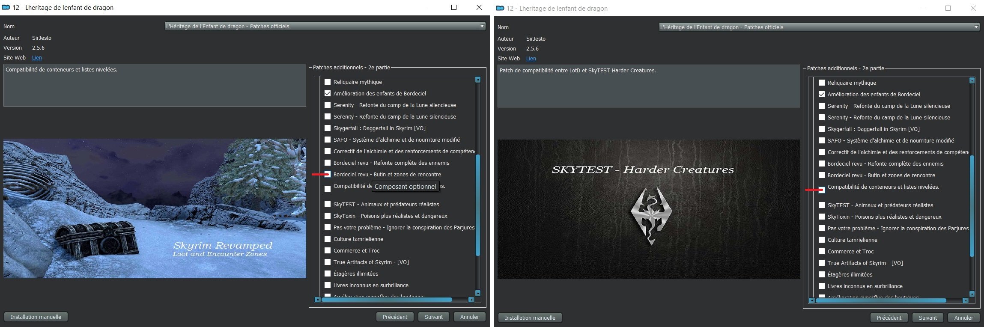Check Étagères illimitées in the right window
984x327 pixels.
coord(822,274)
